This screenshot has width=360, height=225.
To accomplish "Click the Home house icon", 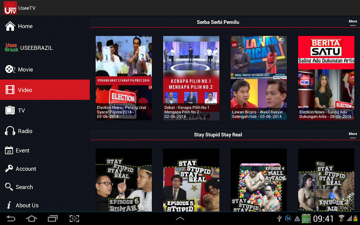I will 10,26.
